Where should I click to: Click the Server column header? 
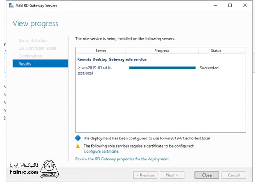[101, 51]
